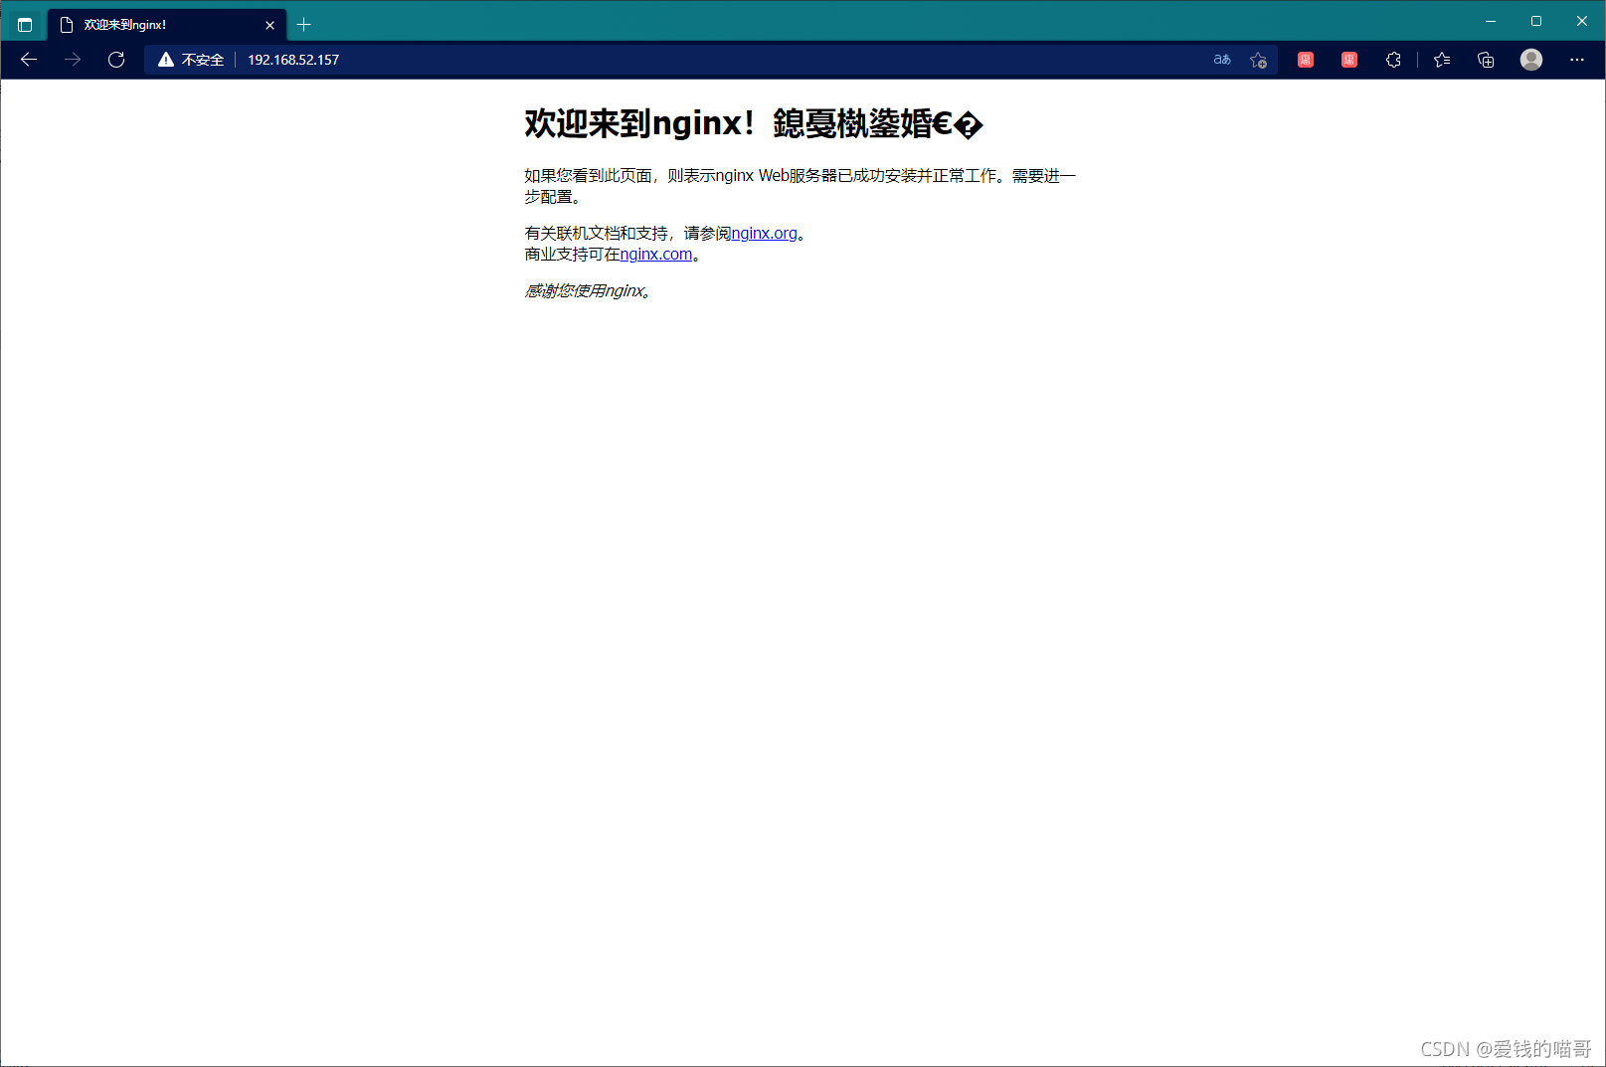Screen dimensions: 1606x1067
Task: Click the 感谢您使用nginx italic text
Action: pyautogui.click(x=588, y=290)
